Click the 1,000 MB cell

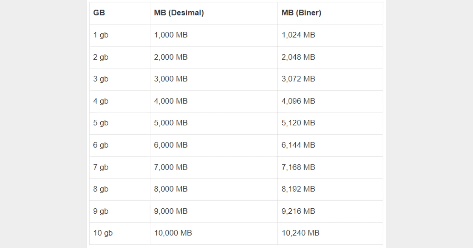(x=171, y=35)
